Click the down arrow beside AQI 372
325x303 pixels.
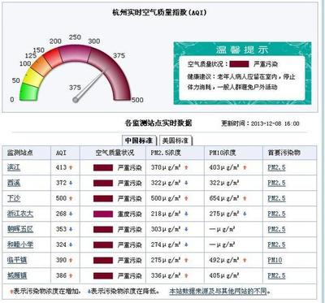point(71,183)
